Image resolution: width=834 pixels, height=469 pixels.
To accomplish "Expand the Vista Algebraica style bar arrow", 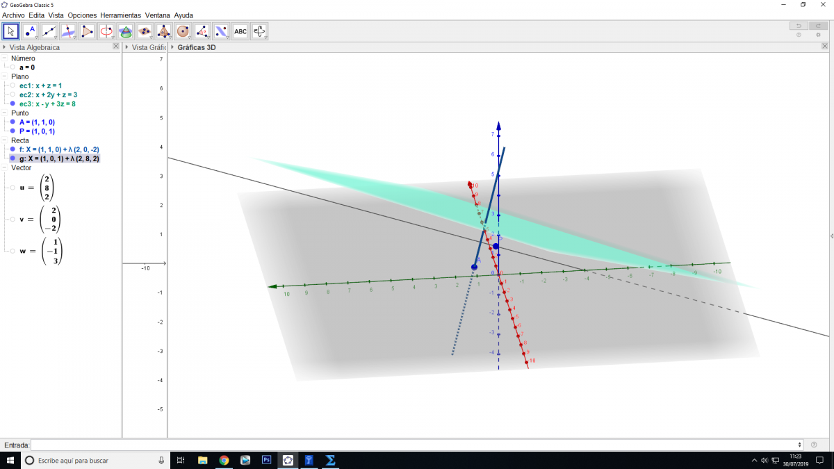I will (4, 48).
